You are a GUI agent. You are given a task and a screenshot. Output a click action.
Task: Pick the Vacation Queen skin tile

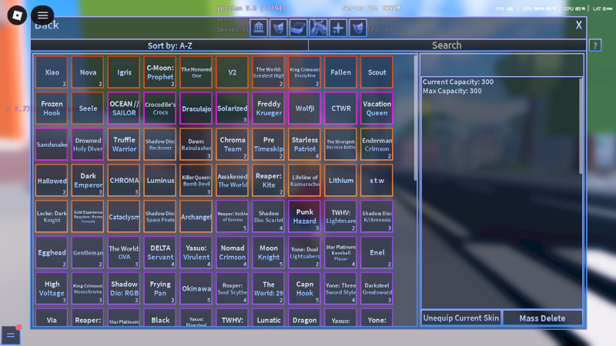click(x=377, y=108)
